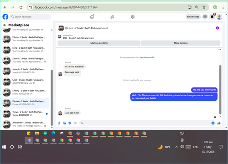Click the Mark as pending button
Screen dimensions: 228x164
99,43
